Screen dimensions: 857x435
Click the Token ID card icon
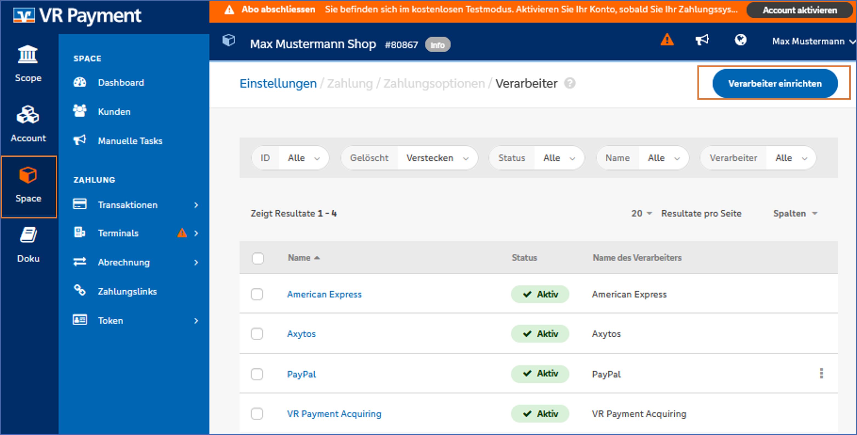pyautogui.click(x=80, y=320)
